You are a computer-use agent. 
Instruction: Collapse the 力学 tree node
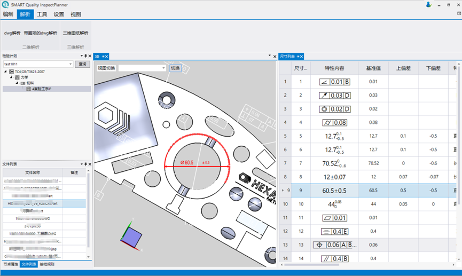point(11,77)
